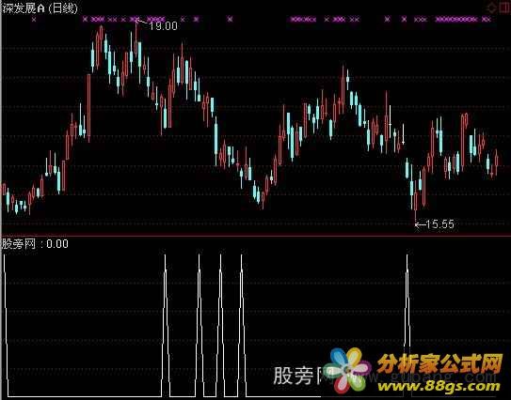Click the 15.55 low price label
This screenshot has width=511, height=400.
click(x=440, y=224)
